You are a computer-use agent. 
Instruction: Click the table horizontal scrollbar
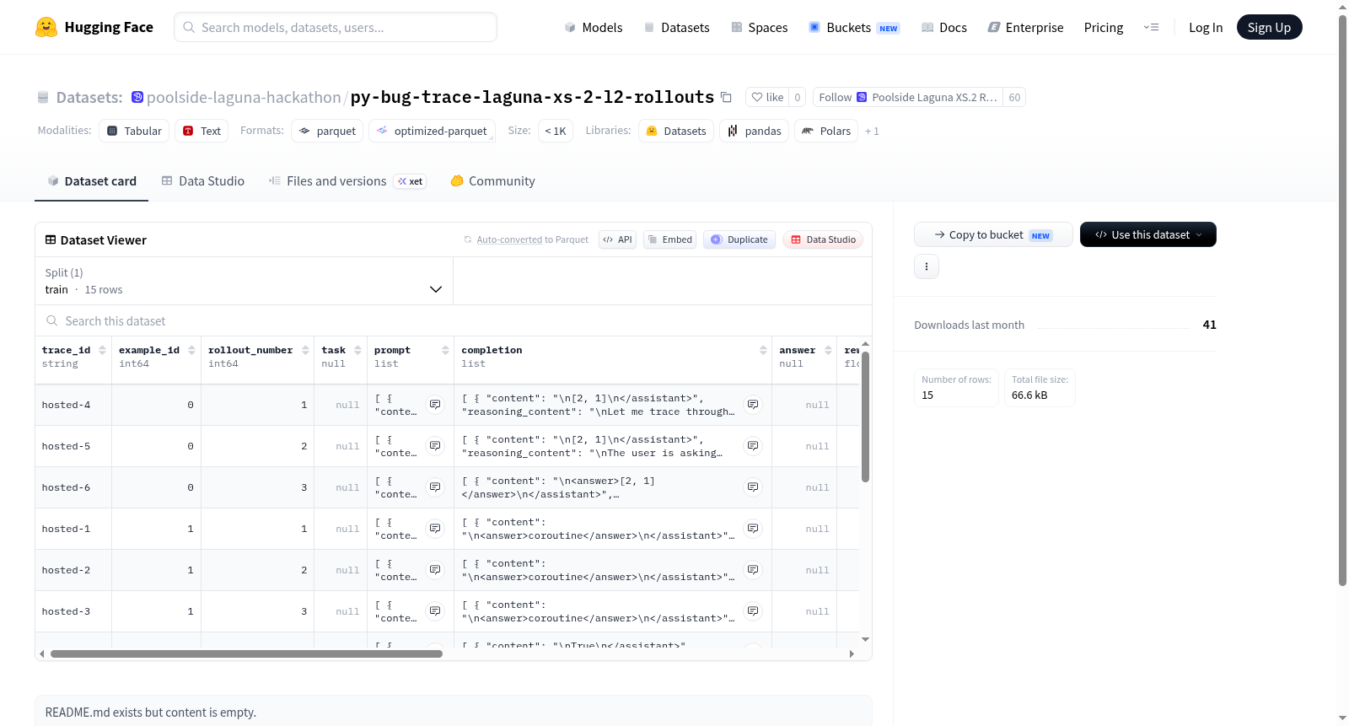click(246, 653)
